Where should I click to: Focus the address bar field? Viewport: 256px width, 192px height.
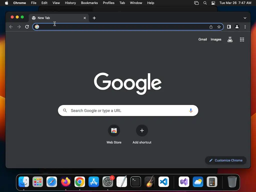click(x=128, y=27)
